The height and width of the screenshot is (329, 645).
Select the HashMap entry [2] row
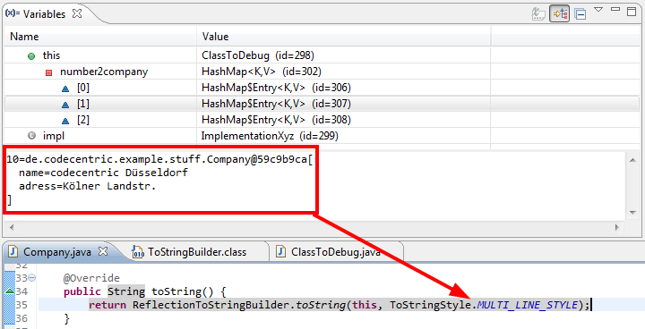pyautogui.click(x=322, y=120)
